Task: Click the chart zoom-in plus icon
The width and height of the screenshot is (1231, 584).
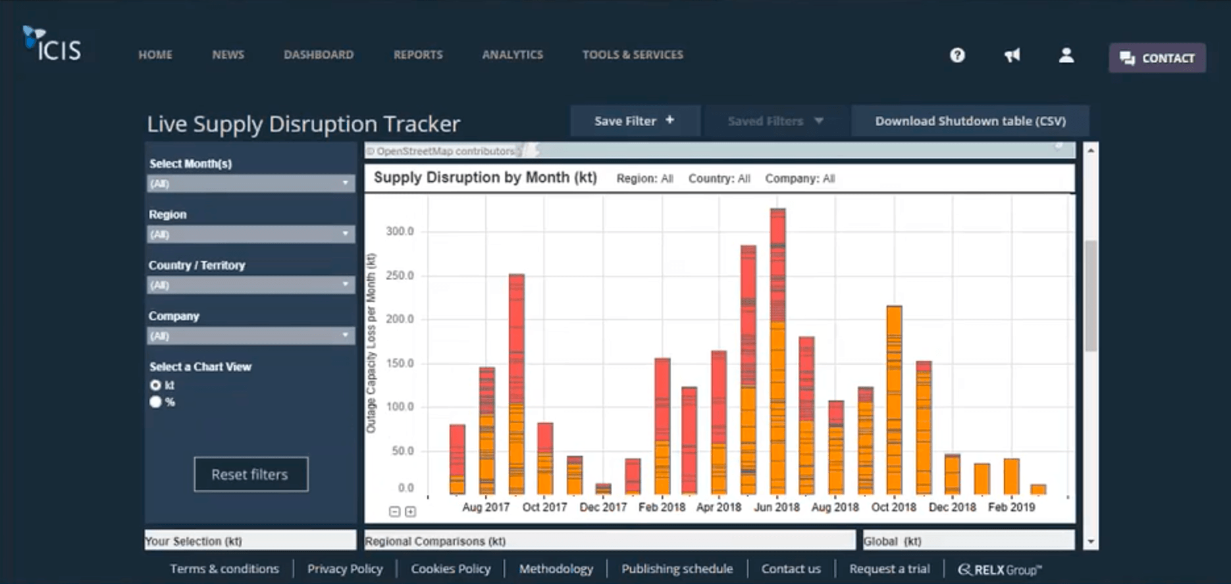Action: pyautogui.click(x=410, y=512)
